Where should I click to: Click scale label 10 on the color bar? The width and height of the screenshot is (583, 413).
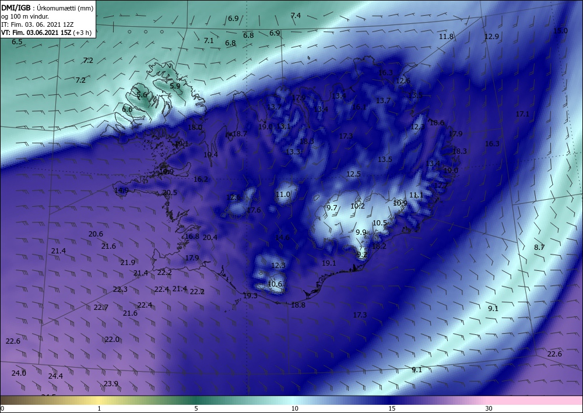coord(294,408)
